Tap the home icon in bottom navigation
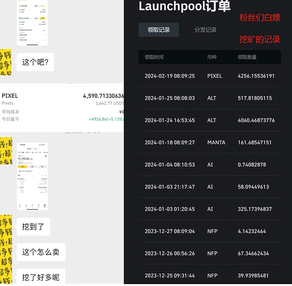The width and height of the screenshot is (292, 286). [19, 205]
